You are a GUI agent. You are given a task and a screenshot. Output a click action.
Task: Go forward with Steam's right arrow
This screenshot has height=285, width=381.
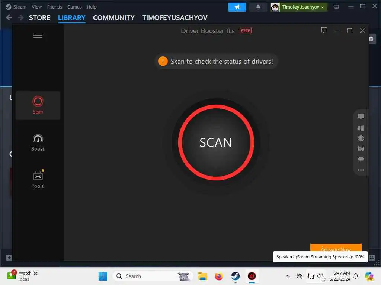point(21,17)
